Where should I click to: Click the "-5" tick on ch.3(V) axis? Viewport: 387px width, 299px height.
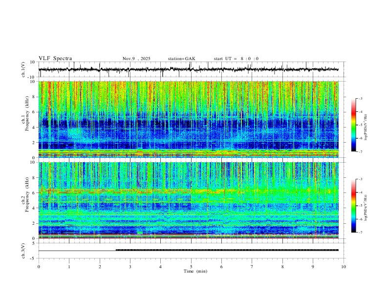pyautogui.click(x=33, y=258)
